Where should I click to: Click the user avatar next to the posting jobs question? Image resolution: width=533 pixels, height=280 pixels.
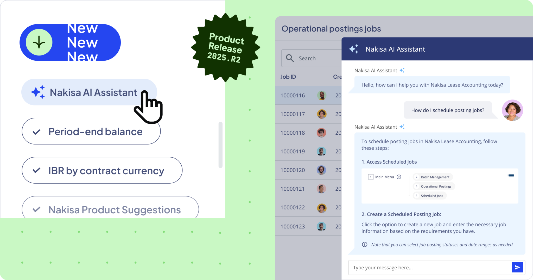point(512,110)
